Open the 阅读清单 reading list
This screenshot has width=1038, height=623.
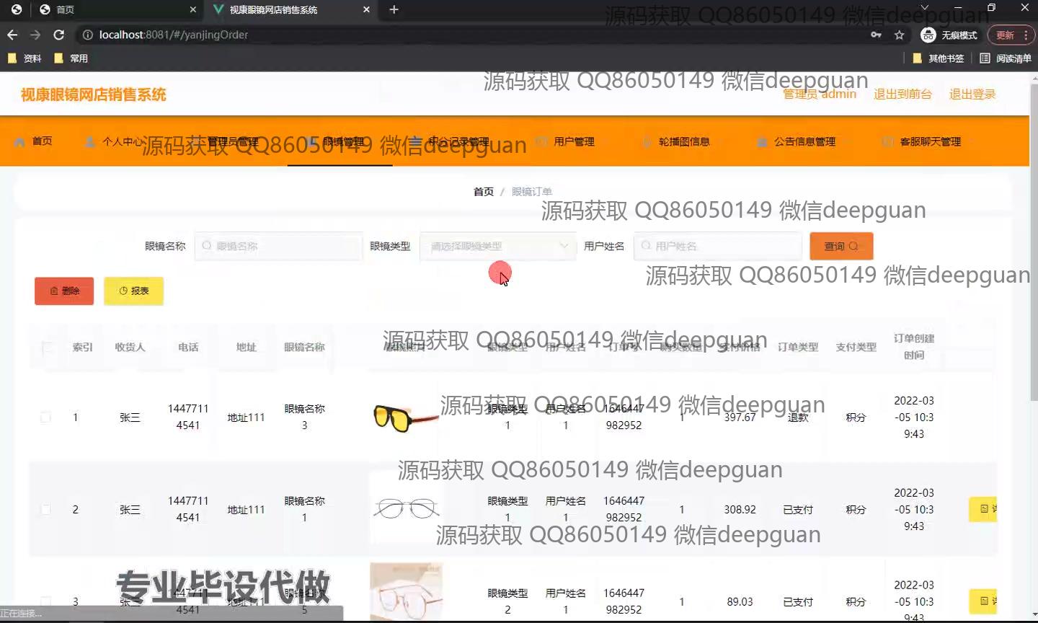1006,58
